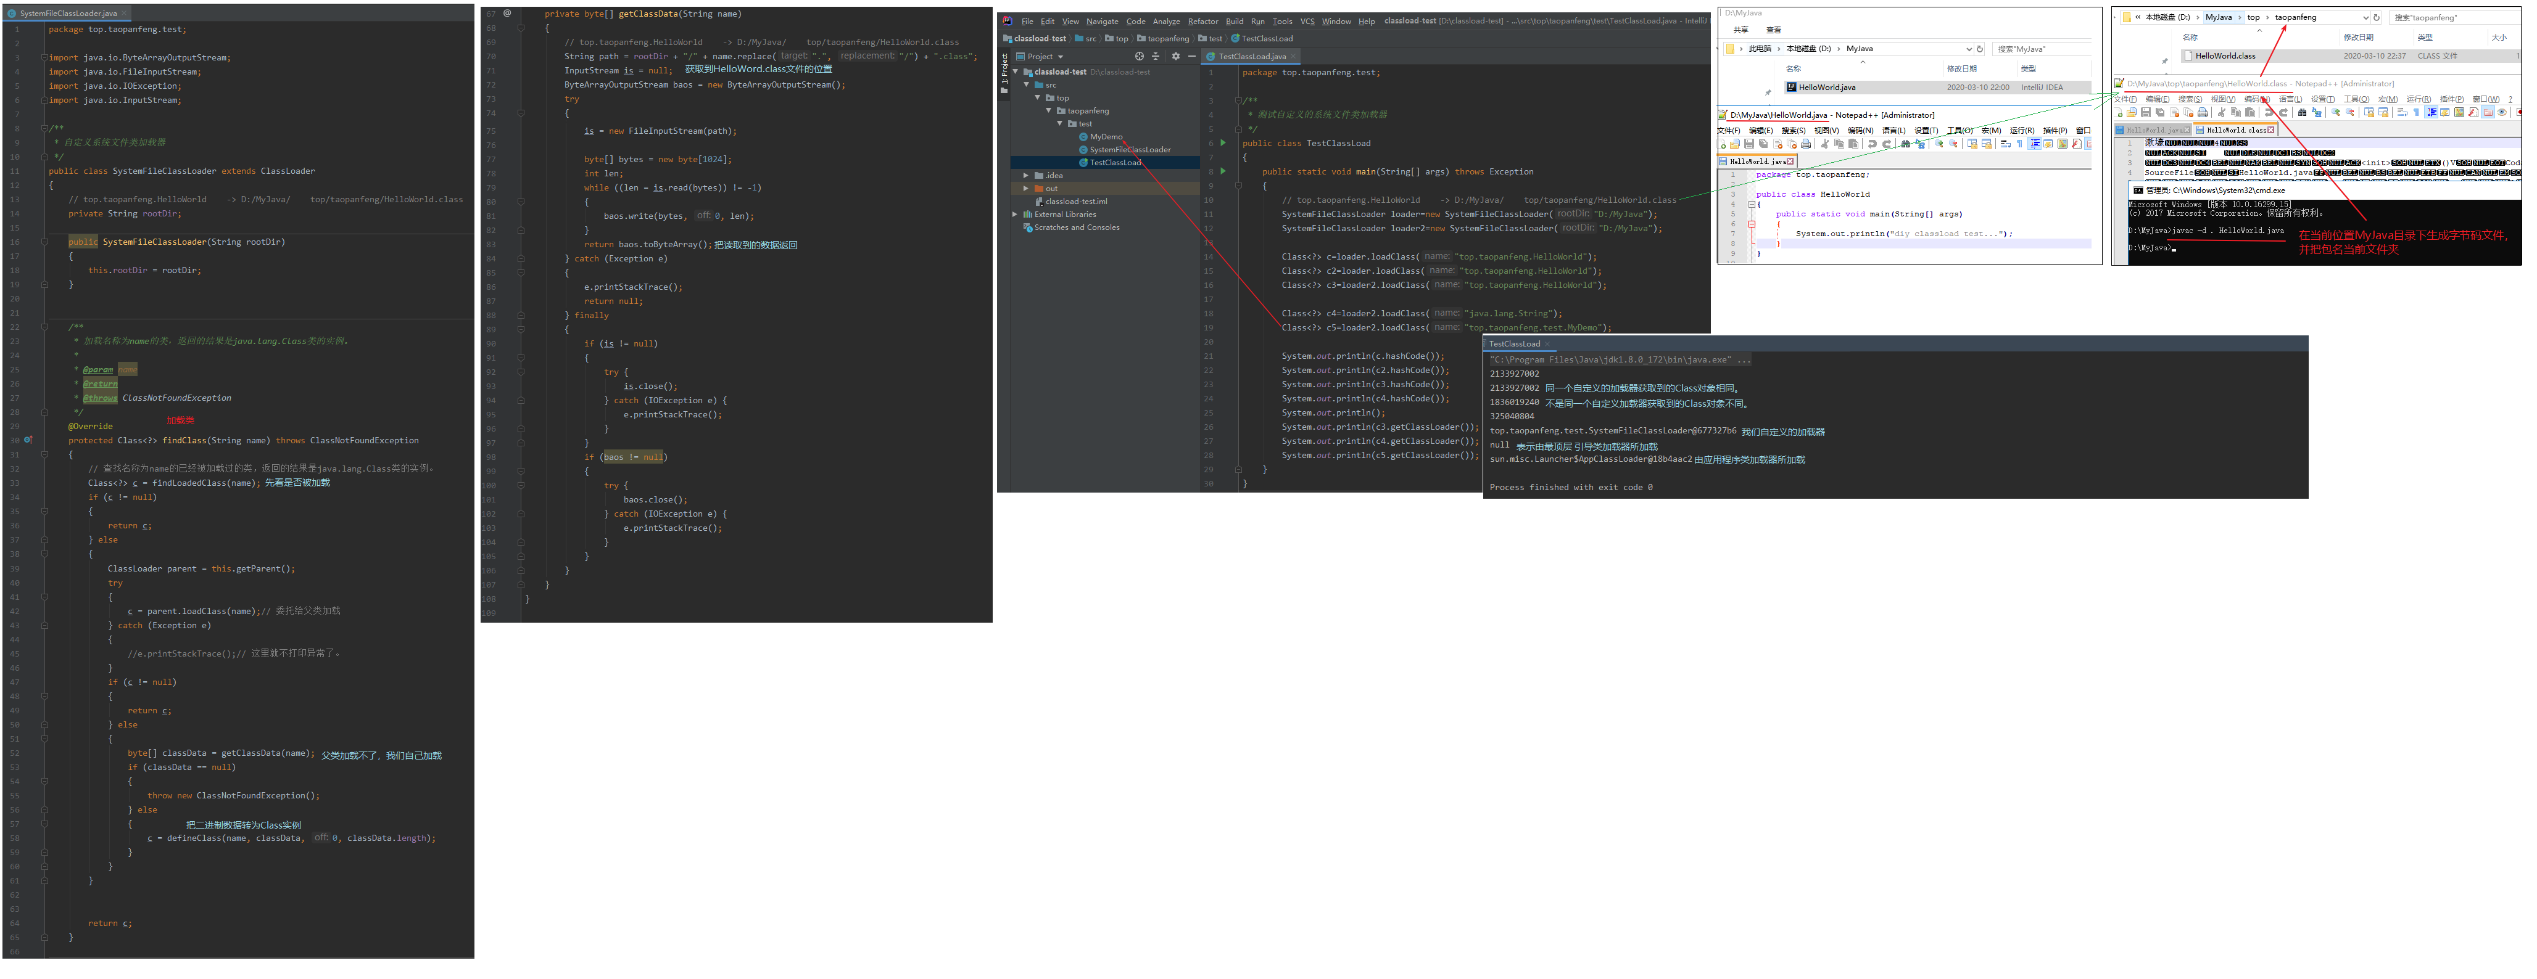Collapse the classload-test root node

pyautogui.click(x=1016, y=72)
